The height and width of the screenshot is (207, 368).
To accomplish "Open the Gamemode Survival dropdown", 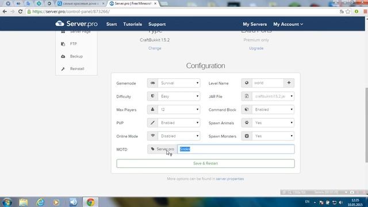I will [x=179, y=83].
